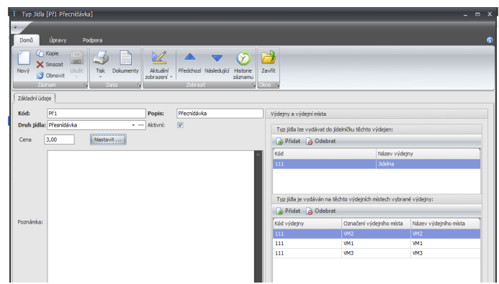The image size is (499, 284).
Task: Click the Kód input field
Action: [x=96, y=114]
